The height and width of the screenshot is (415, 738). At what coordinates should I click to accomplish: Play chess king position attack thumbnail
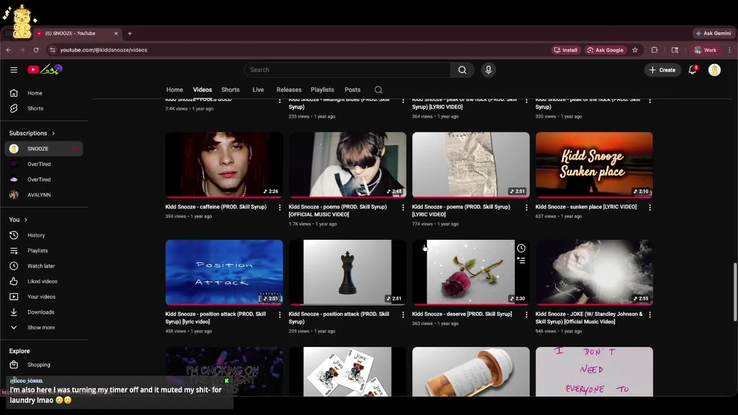[348, 272]
